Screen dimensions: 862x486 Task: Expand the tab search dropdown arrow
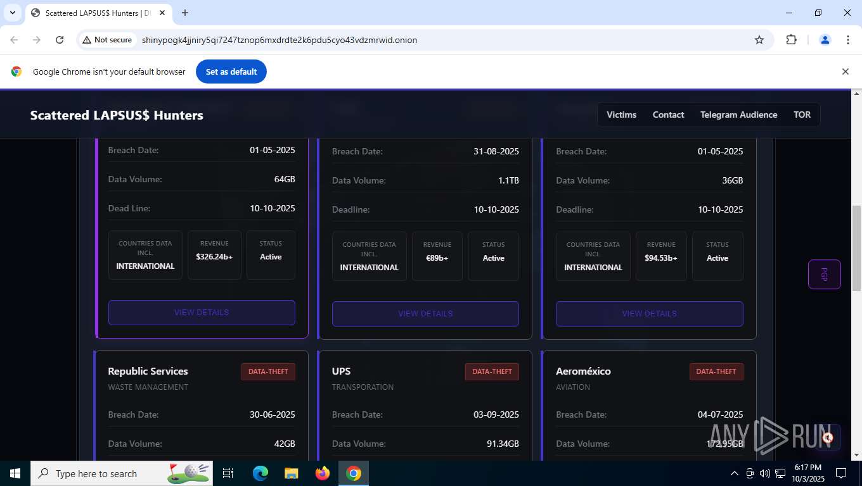(x=12, y=13)
